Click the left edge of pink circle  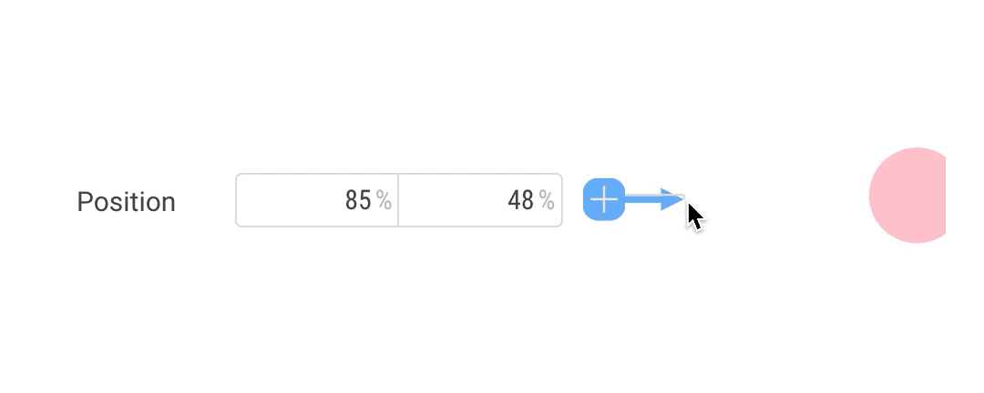(x=874, y=196)
